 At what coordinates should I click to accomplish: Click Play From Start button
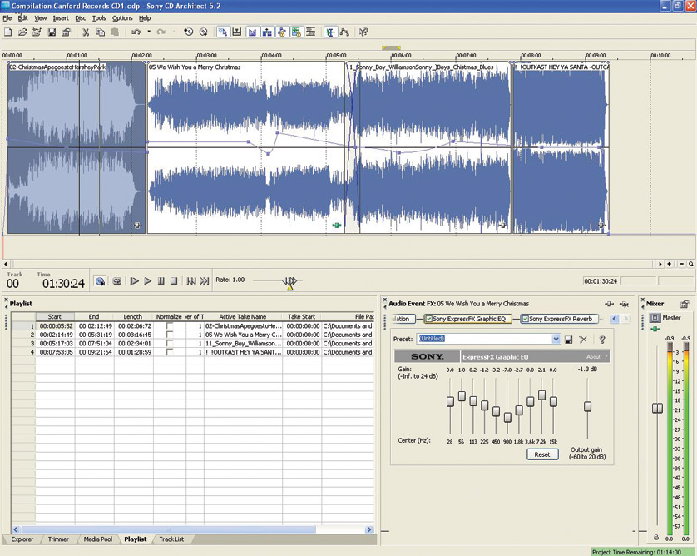coord(134,281)
